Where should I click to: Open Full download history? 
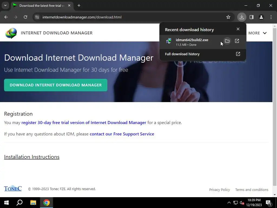point(203,54)
